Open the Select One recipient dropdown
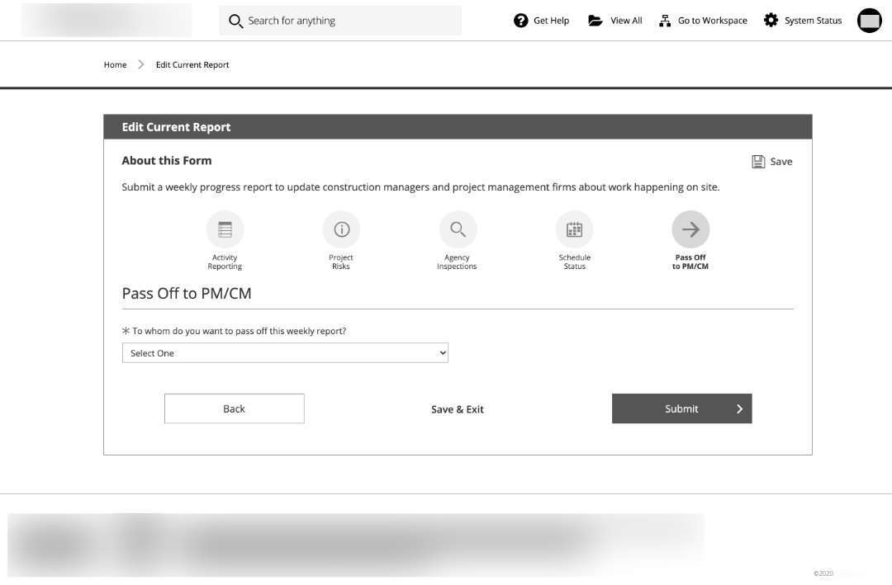Image resolution: width=892 pixels, height=585 pixels. tap(285, 352)
